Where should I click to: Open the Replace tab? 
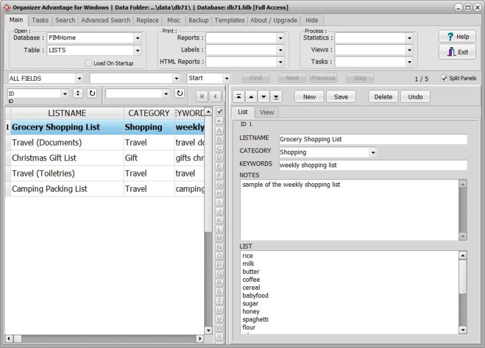tap(147, 20)
